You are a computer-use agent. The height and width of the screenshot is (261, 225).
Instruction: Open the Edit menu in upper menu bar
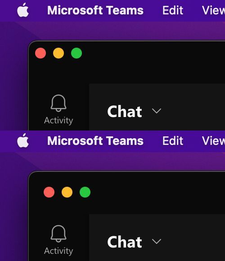173,10
